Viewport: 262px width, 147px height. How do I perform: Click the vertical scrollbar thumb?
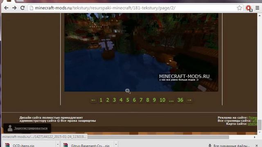click(x=260, y=125)
